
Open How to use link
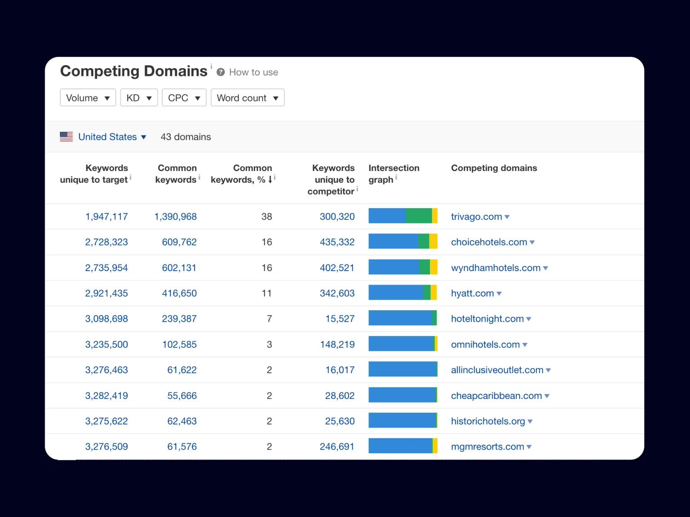coord(253,72)
